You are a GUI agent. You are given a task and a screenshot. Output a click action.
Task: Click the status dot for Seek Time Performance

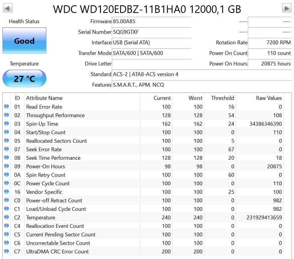click(6, 157)
